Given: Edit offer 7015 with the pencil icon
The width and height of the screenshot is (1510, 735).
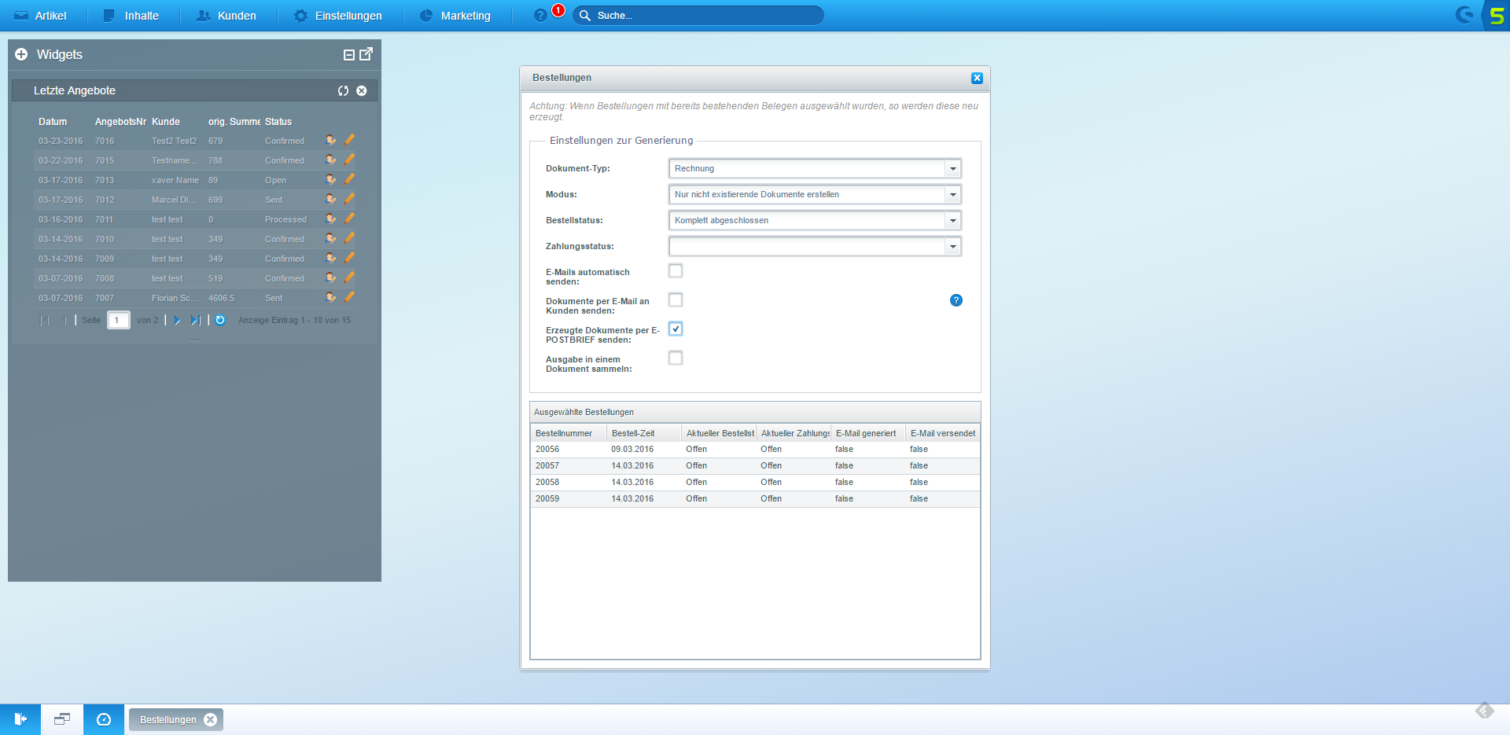Looking at the screenshot, I should click(349, 160).
